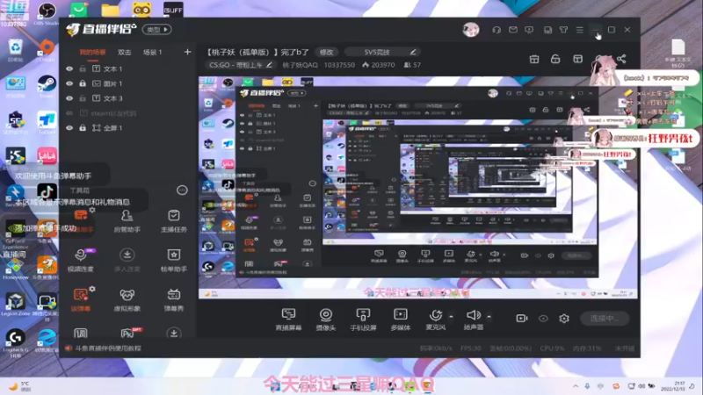Add a 手机投屏 phone cast source
703x395 pixels.
point(363,320)
